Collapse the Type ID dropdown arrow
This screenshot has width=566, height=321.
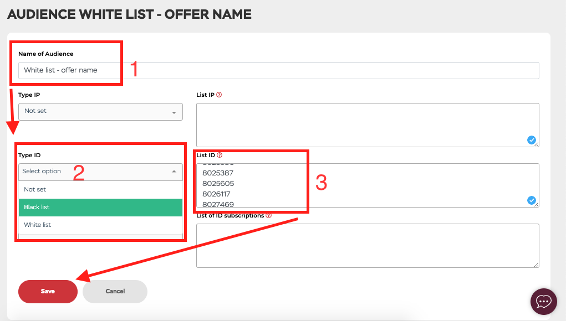pos(174,172)
